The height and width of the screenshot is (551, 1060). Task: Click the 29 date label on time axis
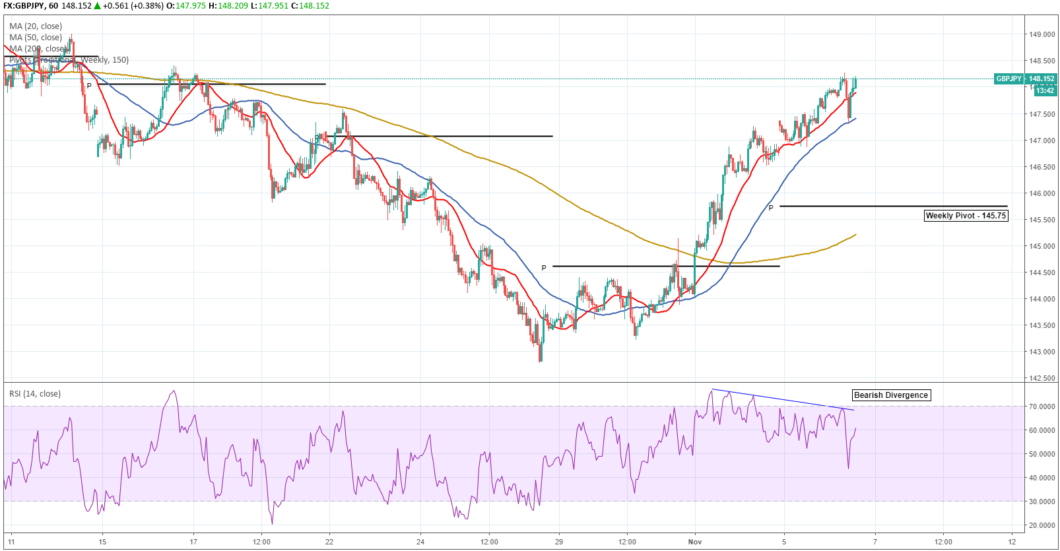[x=559, y=542]
